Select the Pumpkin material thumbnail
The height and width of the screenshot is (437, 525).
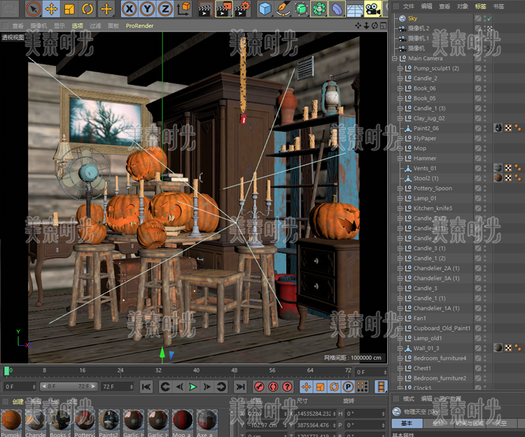pyautogui.click(x=11, y=420)
